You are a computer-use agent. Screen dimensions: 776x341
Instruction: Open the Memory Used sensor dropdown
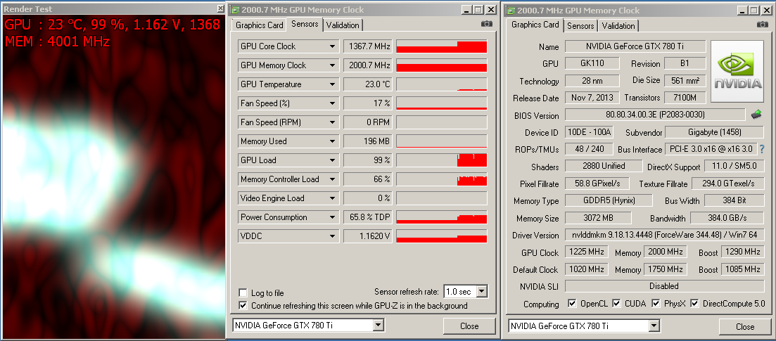(333, 141)
